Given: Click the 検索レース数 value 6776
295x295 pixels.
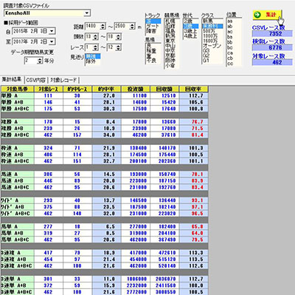Looking at the screenshot, I should point(272,47).
